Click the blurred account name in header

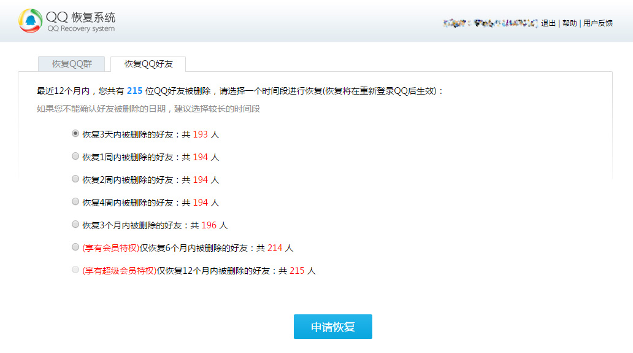click(490, 23)
